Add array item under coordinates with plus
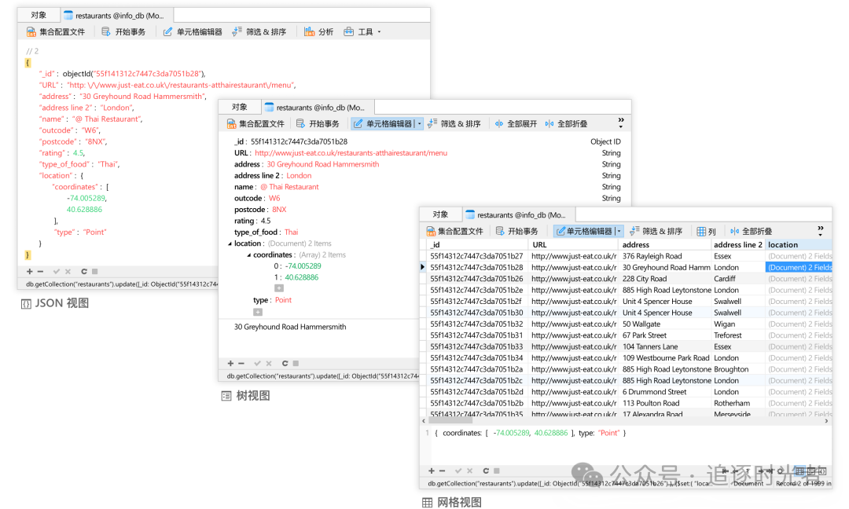 coord(279,288)
